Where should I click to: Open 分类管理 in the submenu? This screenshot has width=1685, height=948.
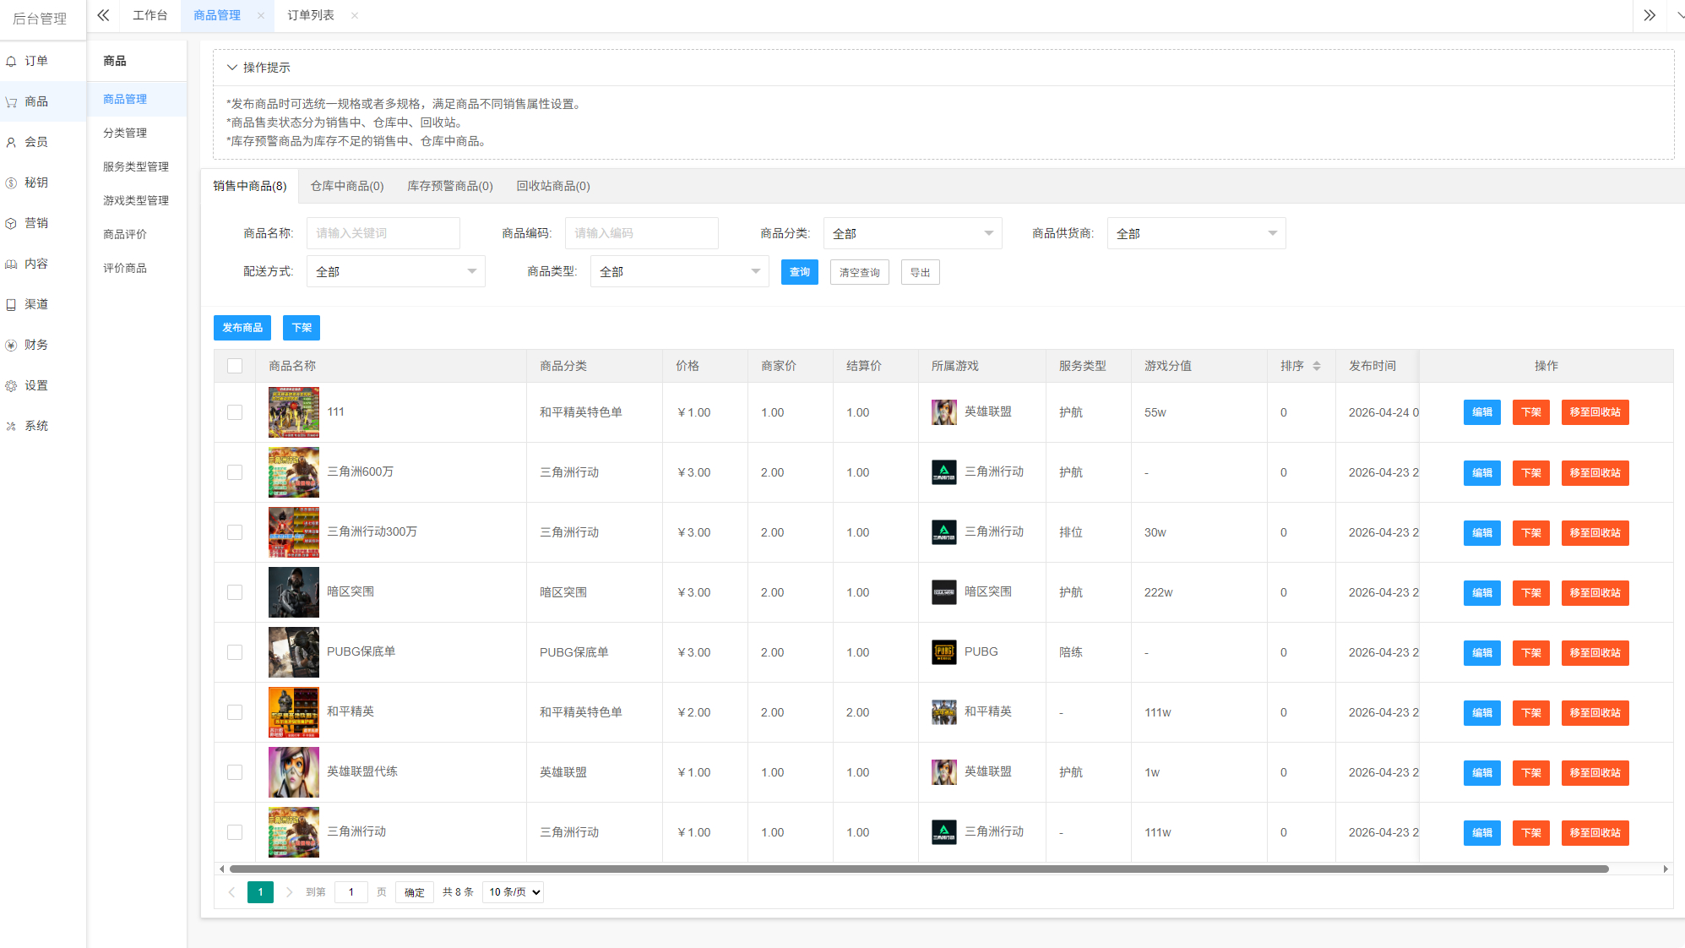click(125, 133)
